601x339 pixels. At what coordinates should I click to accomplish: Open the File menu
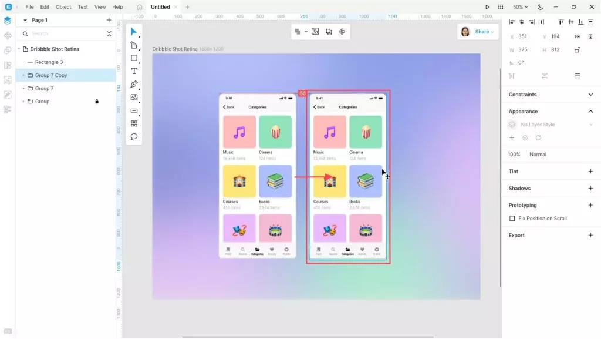[x=29, y=7]
